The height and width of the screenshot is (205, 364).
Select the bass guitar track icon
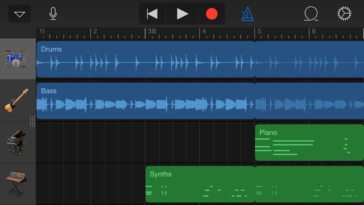click(16, 100)
